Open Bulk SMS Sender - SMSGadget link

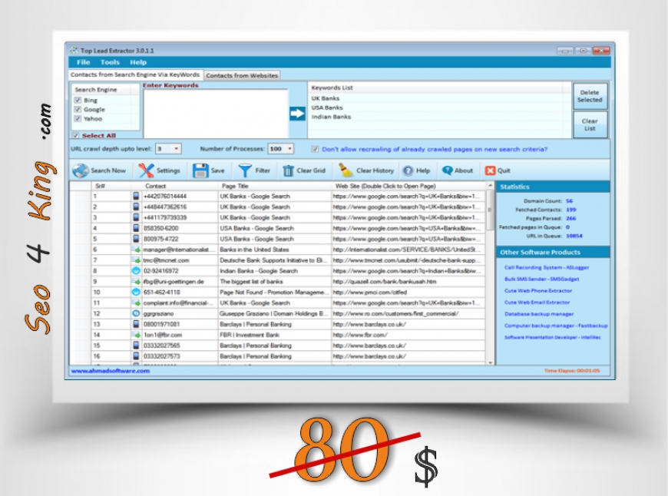541,279
